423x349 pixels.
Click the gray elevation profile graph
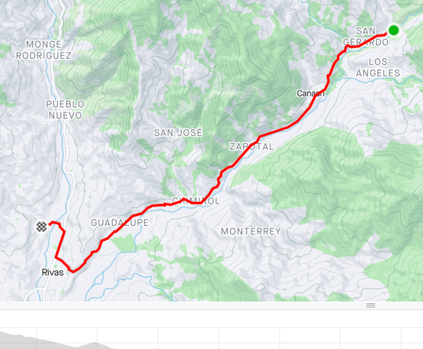(x=54, y=341)
